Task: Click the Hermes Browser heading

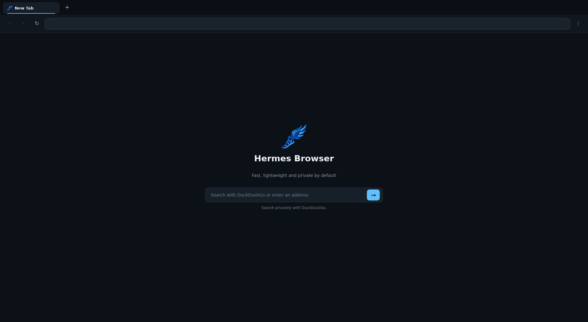Action: [x=294, y=159]
